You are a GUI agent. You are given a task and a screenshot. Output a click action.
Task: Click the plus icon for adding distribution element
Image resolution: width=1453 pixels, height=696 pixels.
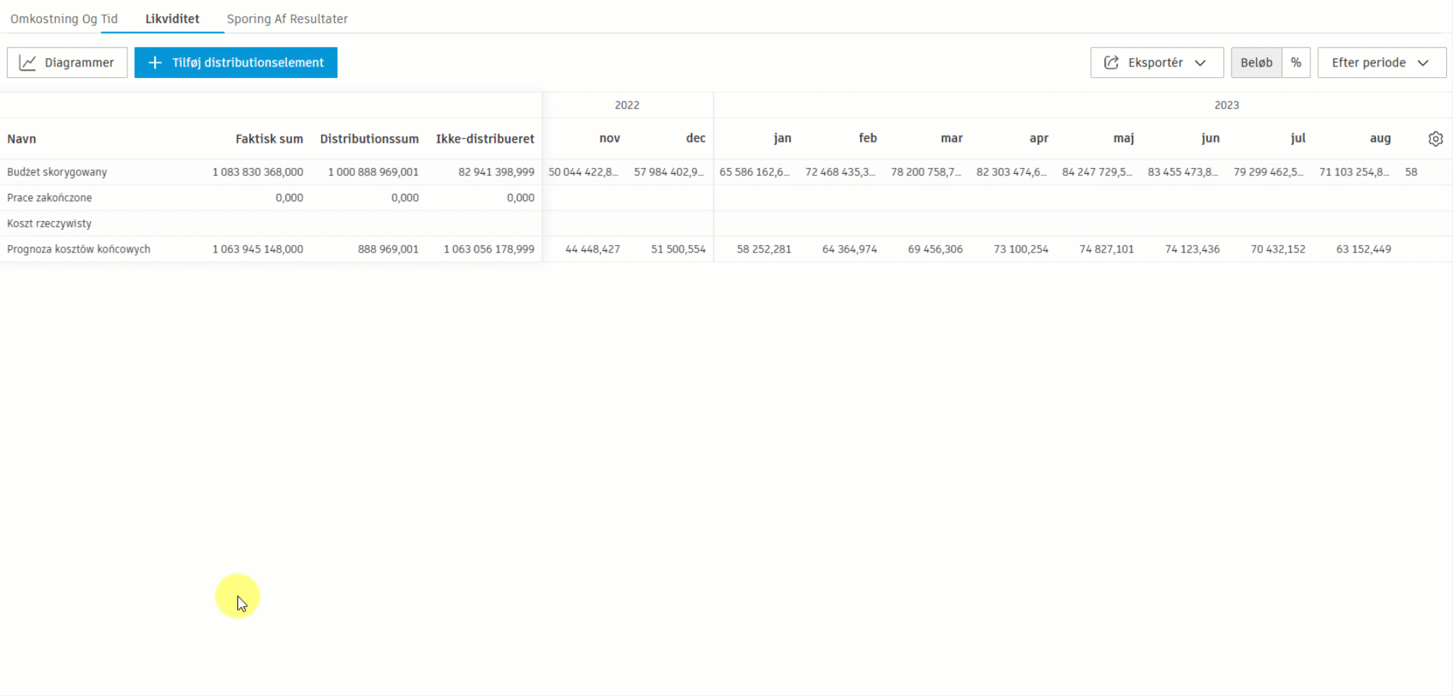coord(155,63)
